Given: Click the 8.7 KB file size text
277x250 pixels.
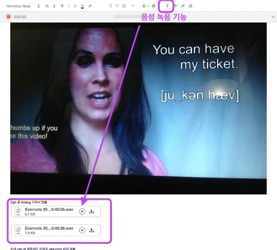Looking at the screenshot, I should (30, 214).
